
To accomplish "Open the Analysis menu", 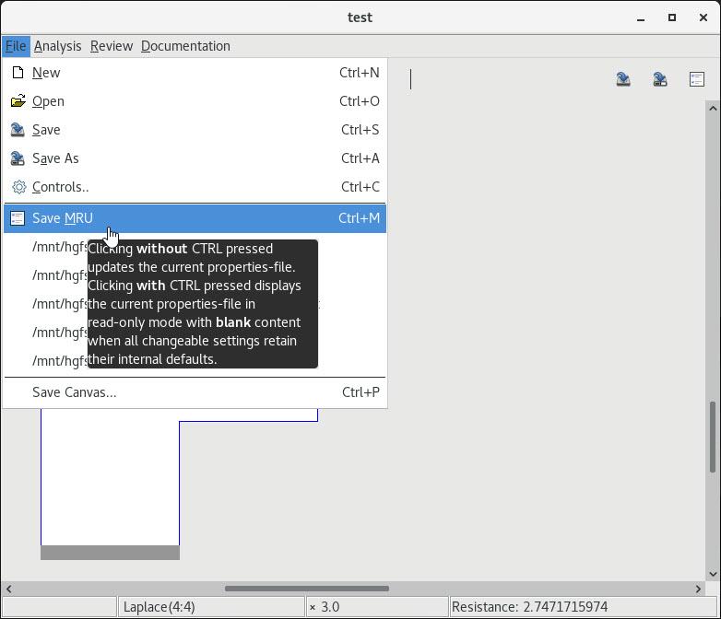I will coord(57,46).
